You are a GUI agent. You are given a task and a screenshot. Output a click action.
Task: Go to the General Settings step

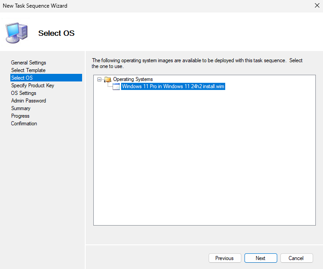click(28, 63)
